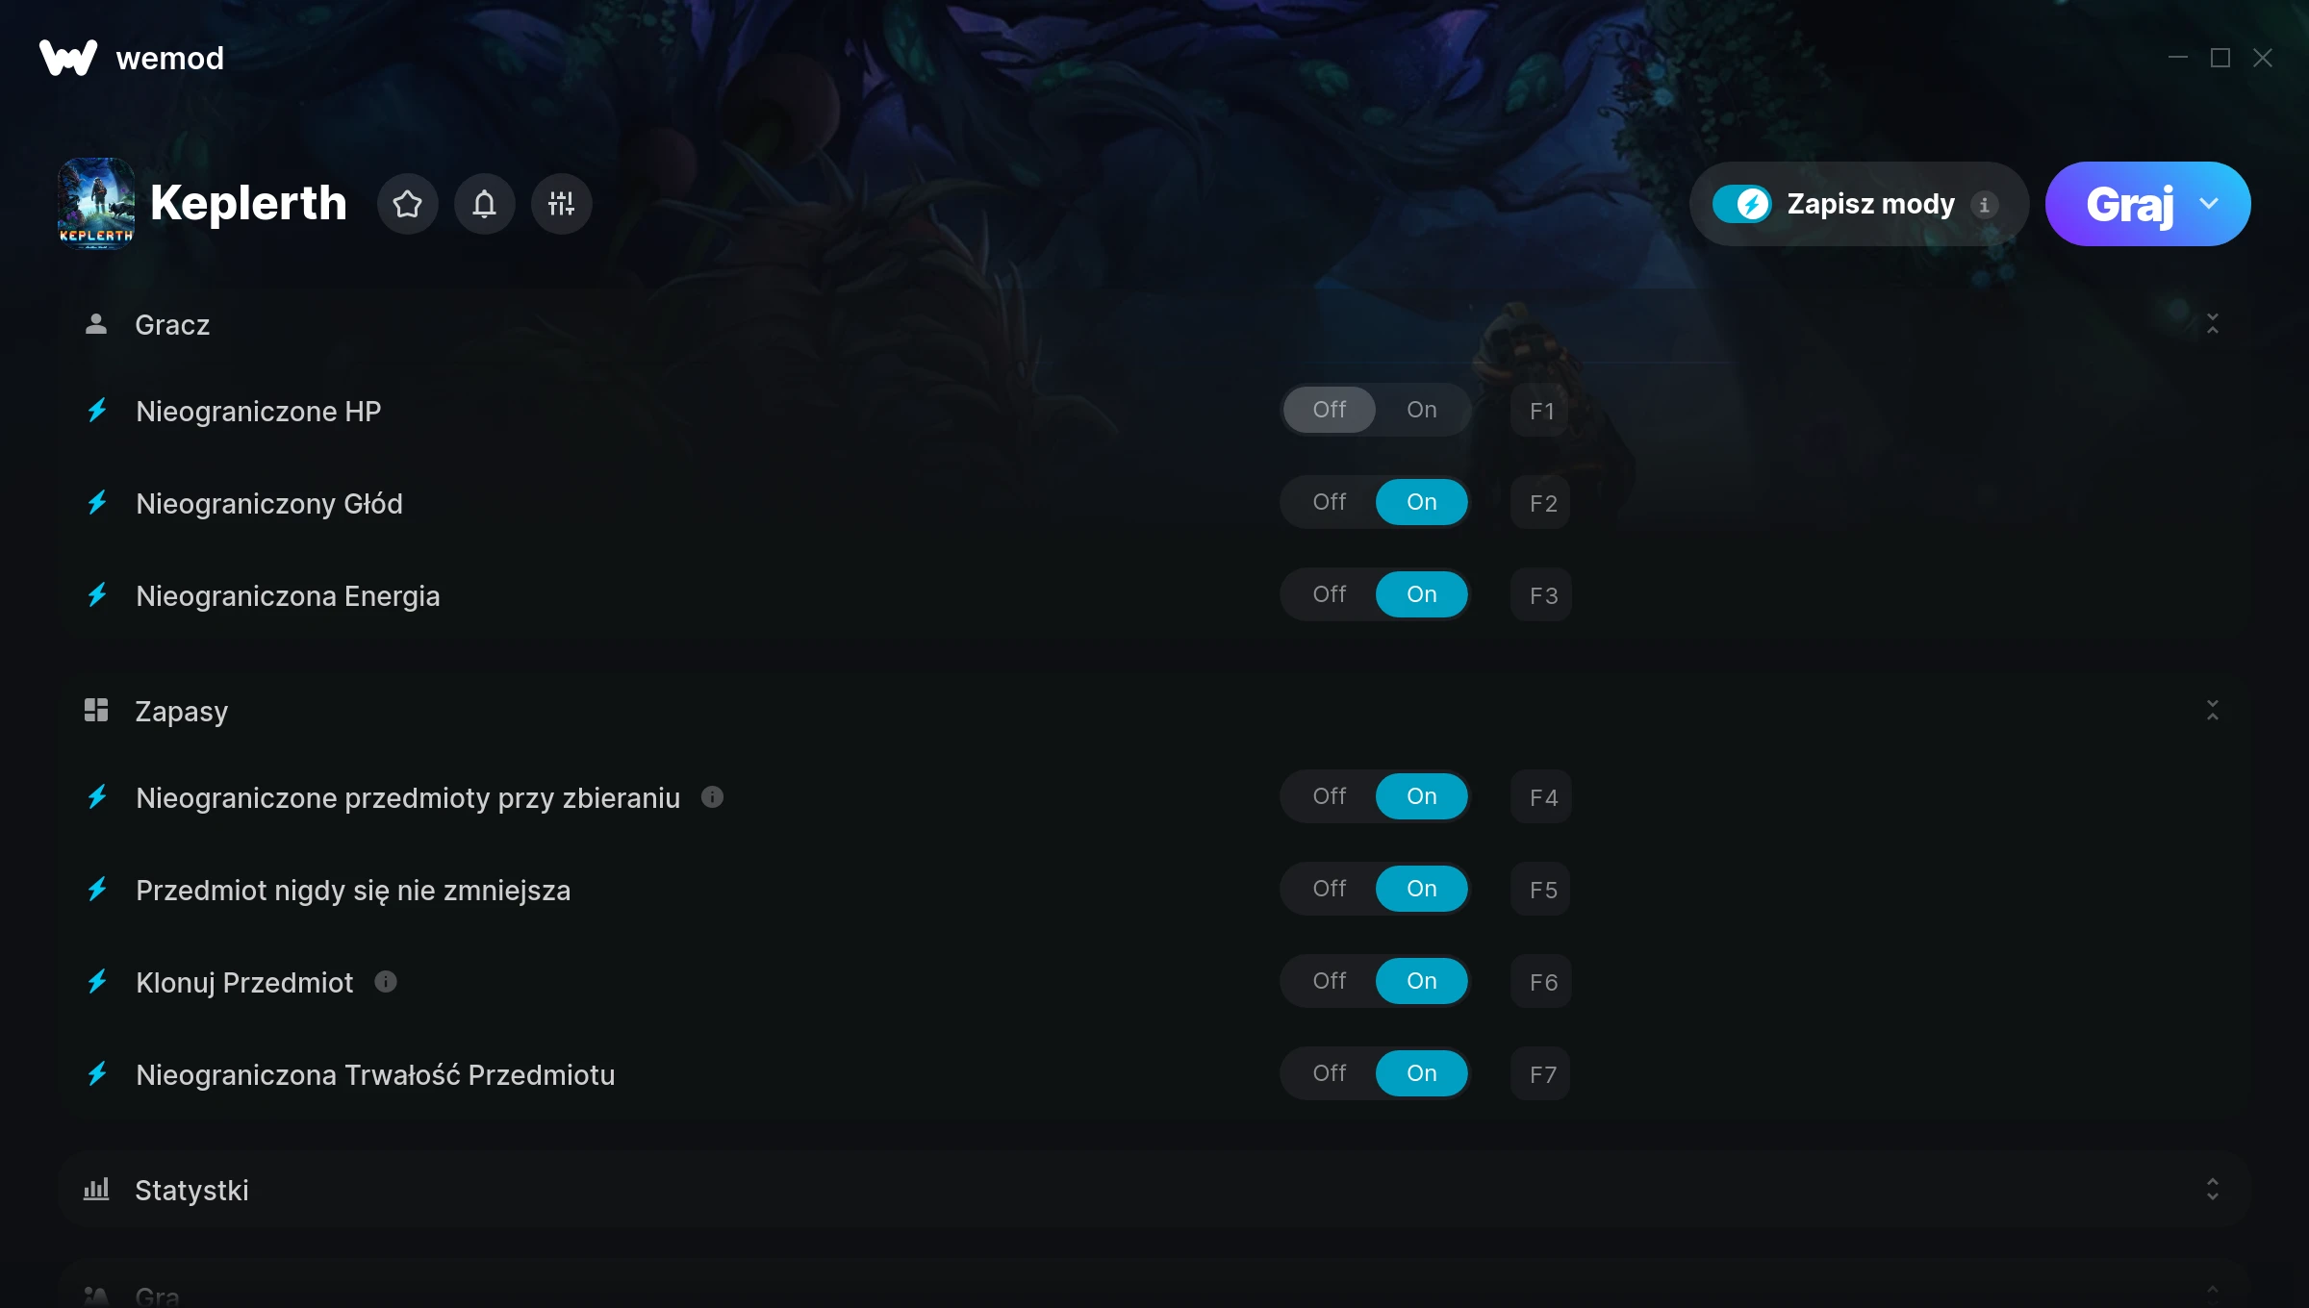Click the Keplerth game thumbnail
Viewport: 2309px width, 1308px height.
pos(95,204)
